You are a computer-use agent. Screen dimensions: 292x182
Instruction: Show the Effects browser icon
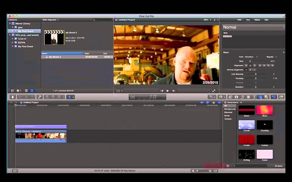coord(230,97)
